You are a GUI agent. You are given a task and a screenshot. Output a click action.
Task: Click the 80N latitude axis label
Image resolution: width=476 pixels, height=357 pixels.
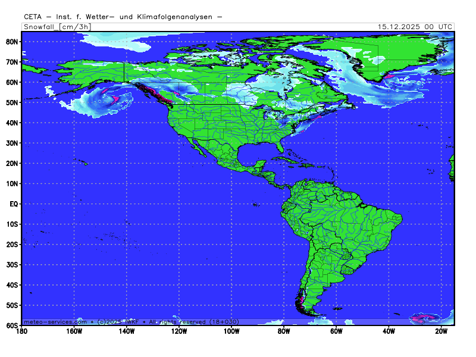12,42
